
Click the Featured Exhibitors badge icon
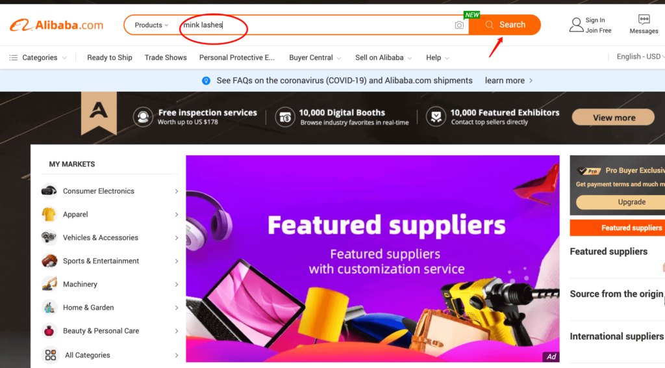(436, 117)
